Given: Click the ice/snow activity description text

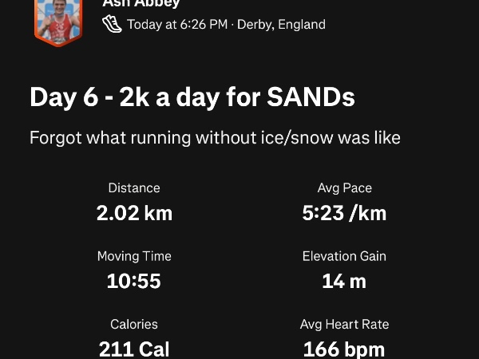Looking at the screenshot, I should click(x=215, y=138).
